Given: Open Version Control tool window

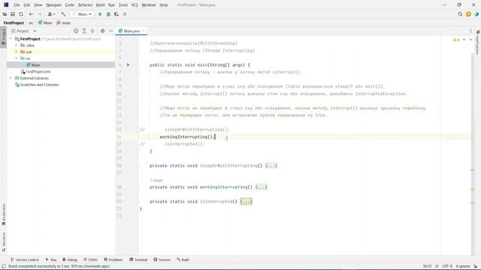Looking at the screenshot, I should point(25,259).
